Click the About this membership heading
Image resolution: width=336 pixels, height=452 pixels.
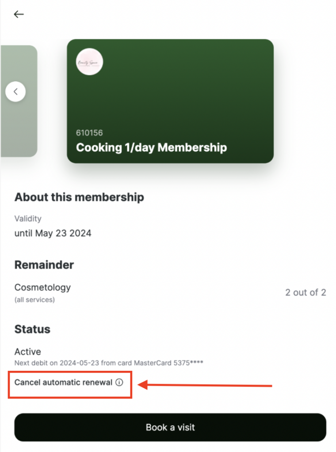[x=79, y=197]
